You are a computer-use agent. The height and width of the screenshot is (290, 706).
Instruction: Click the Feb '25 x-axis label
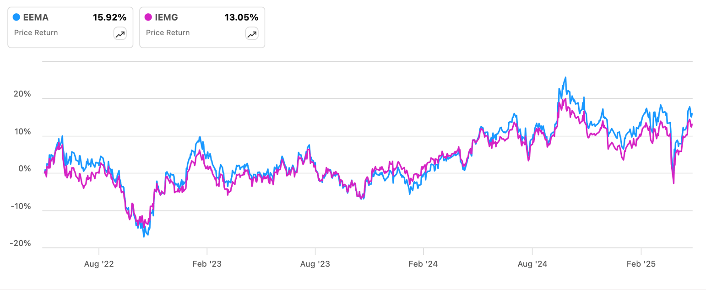pyautogui.click(x=641, y=263)
